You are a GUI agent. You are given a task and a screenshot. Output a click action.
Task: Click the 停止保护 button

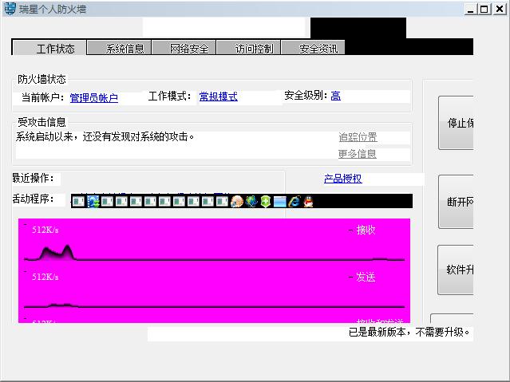click(456, 123)
